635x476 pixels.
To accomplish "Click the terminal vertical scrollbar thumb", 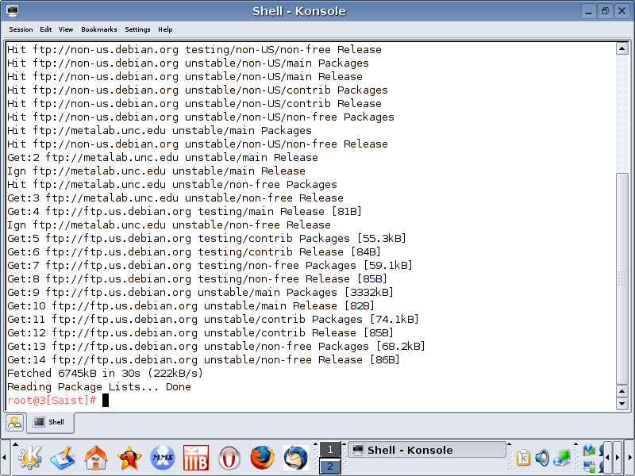I will [622, 278].
